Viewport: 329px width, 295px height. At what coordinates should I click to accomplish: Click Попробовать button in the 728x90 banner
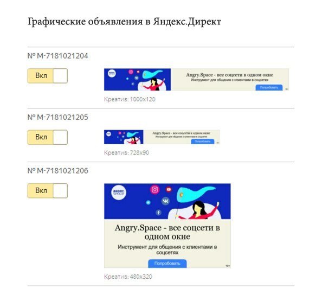click(203, 142)
